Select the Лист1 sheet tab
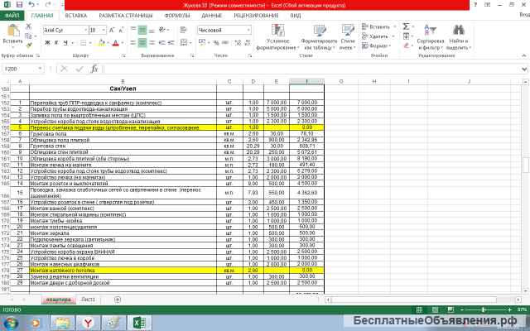 (88, 299)
